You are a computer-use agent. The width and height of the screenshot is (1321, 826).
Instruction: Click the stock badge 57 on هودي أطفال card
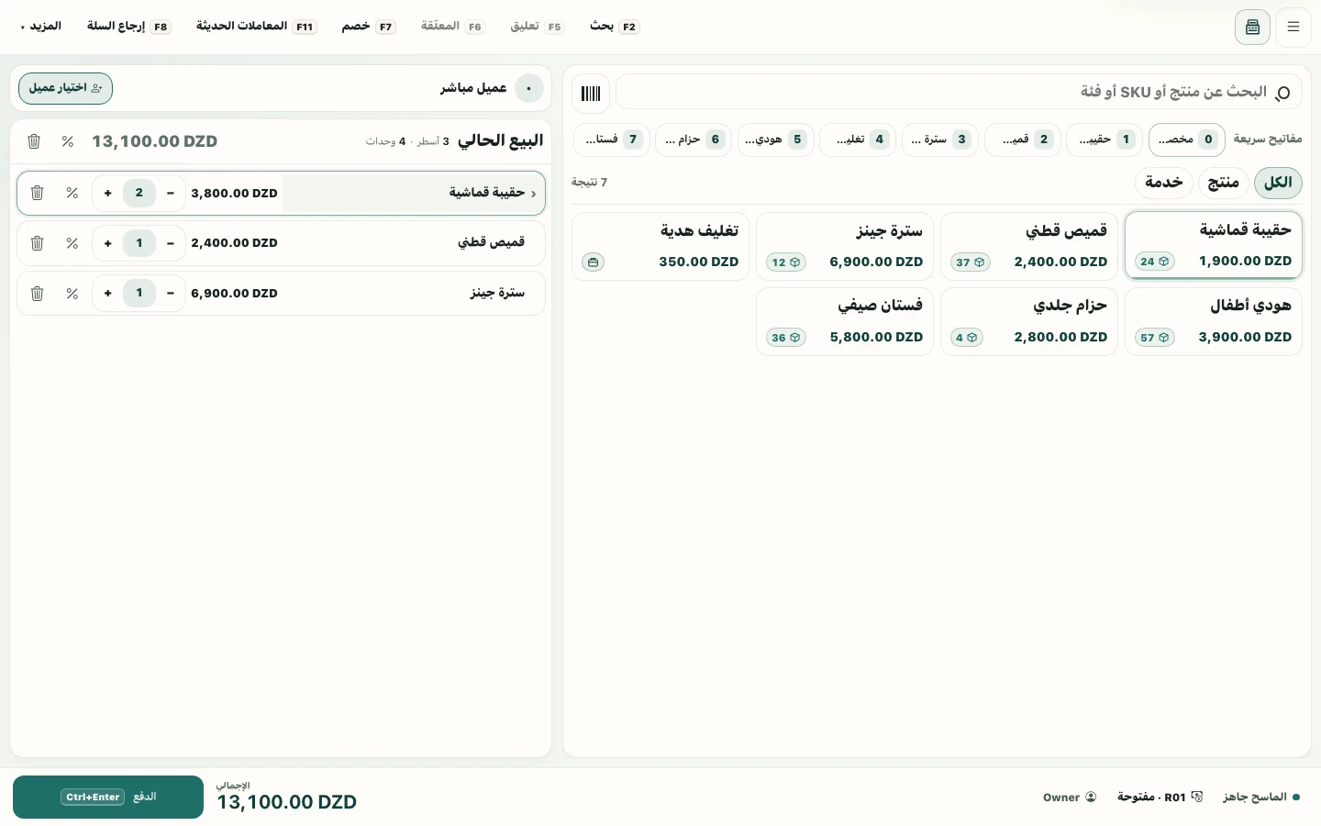(x=1155, y=338)
